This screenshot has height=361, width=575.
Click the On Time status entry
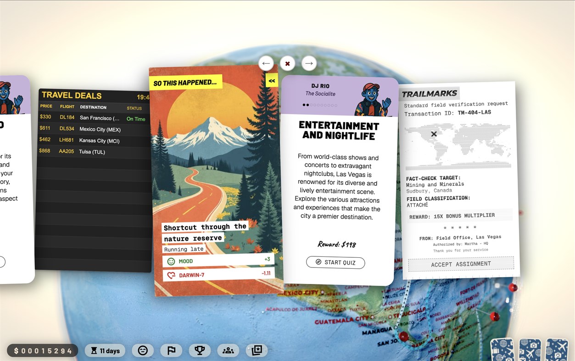(136, 119)
